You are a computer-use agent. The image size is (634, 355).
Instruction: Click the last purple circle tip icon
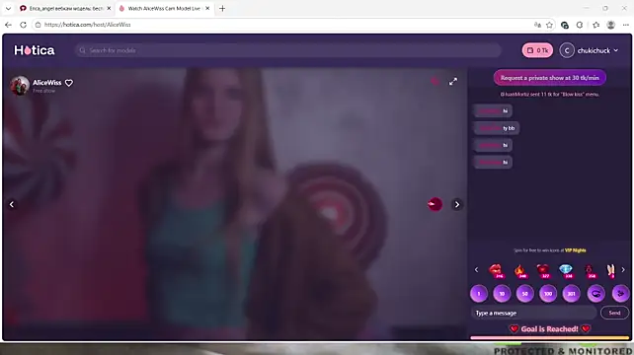[x=620, y=294]
